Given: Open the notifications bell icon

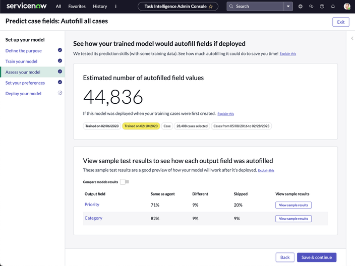Looking at the screenshot, I should (x=333, y=7).
